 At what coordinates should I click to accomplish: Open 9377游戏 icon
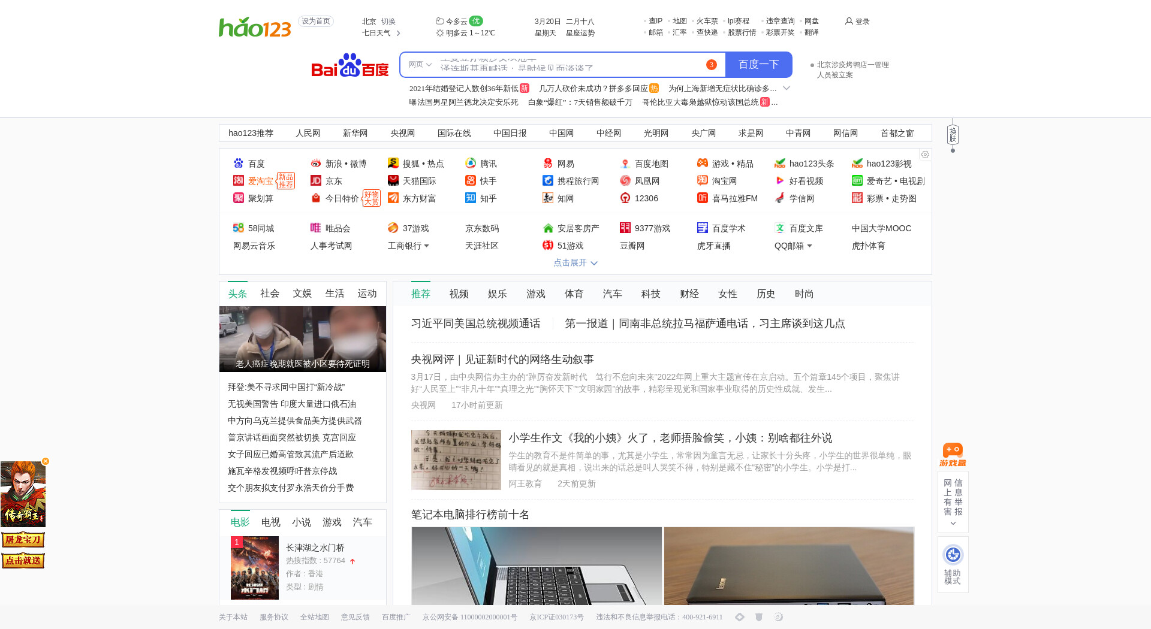pyautogui.click(x=625, y=228)
